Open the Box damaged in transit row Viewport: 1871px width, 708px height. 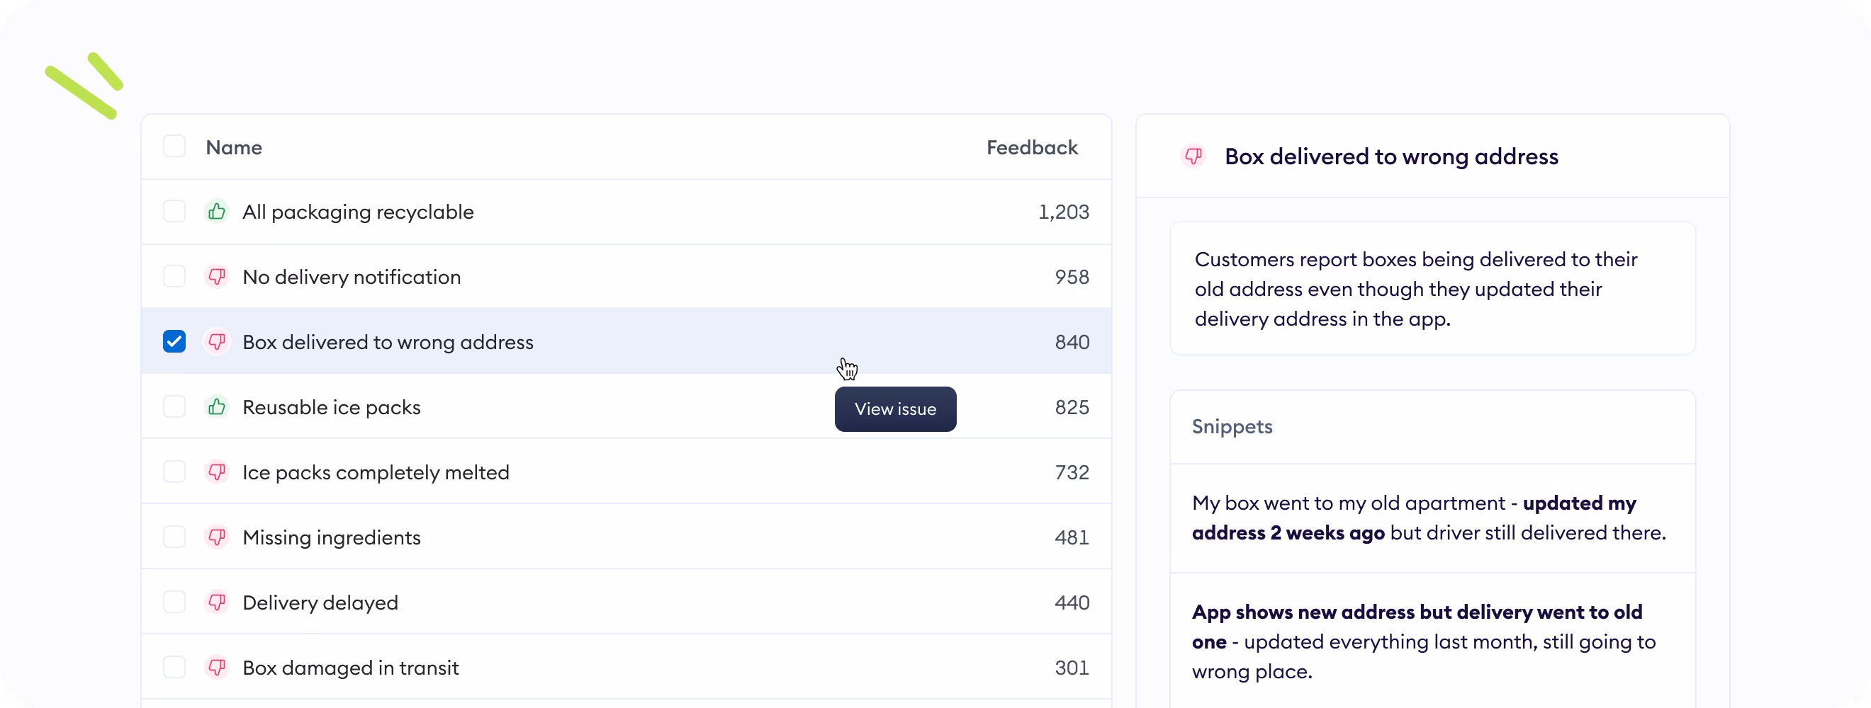626,668
